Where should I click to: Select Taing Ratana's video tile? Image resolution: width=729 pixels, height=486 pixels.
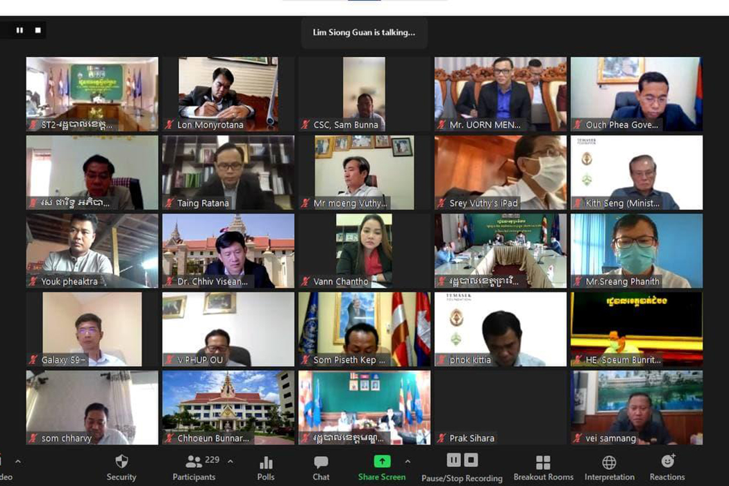point(228,171)
